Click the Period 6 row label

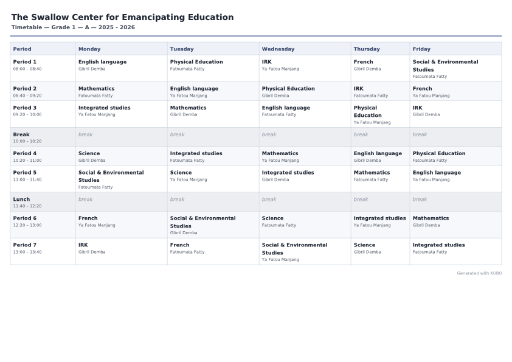tap(43, 225)
